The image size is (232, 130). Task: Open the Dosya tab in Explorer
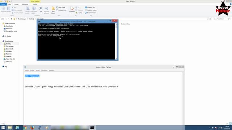click(x=3, y=4)
